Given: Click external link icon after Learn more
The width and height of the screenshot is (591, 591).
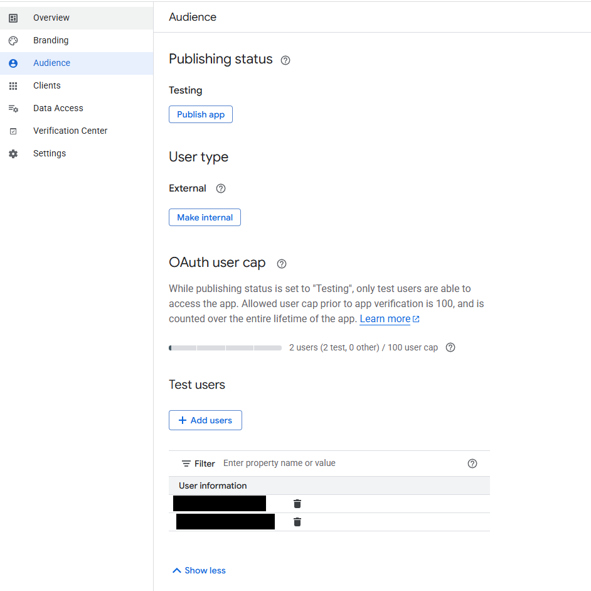Looking at the screenshot, I should (416, 319).
